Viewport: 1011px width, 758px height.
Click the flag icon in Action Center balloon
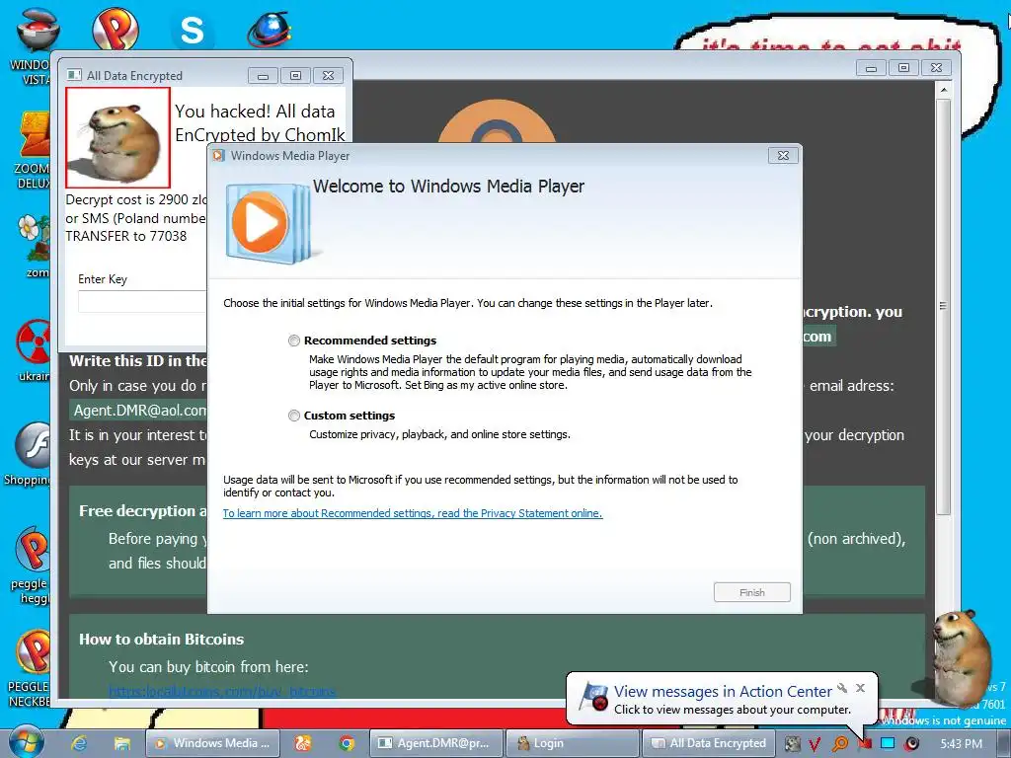click(x=593, y=698)
